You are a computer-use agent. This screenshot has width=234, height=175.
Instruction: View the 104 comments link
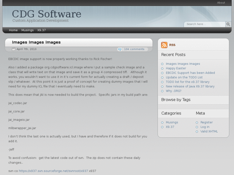tap(134, 49)
